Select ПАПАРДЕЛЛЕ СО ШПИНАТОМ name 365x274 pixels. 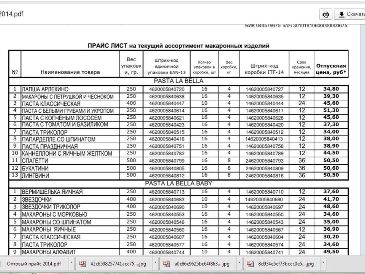click(x=59, y=139)
